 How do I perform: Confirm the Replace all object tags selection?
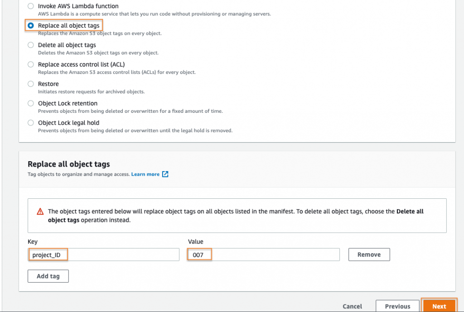[x=30, y=25]
